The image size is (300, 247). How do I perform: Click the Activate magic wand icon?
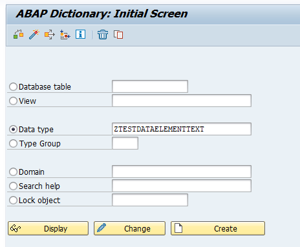pos(34,34)
